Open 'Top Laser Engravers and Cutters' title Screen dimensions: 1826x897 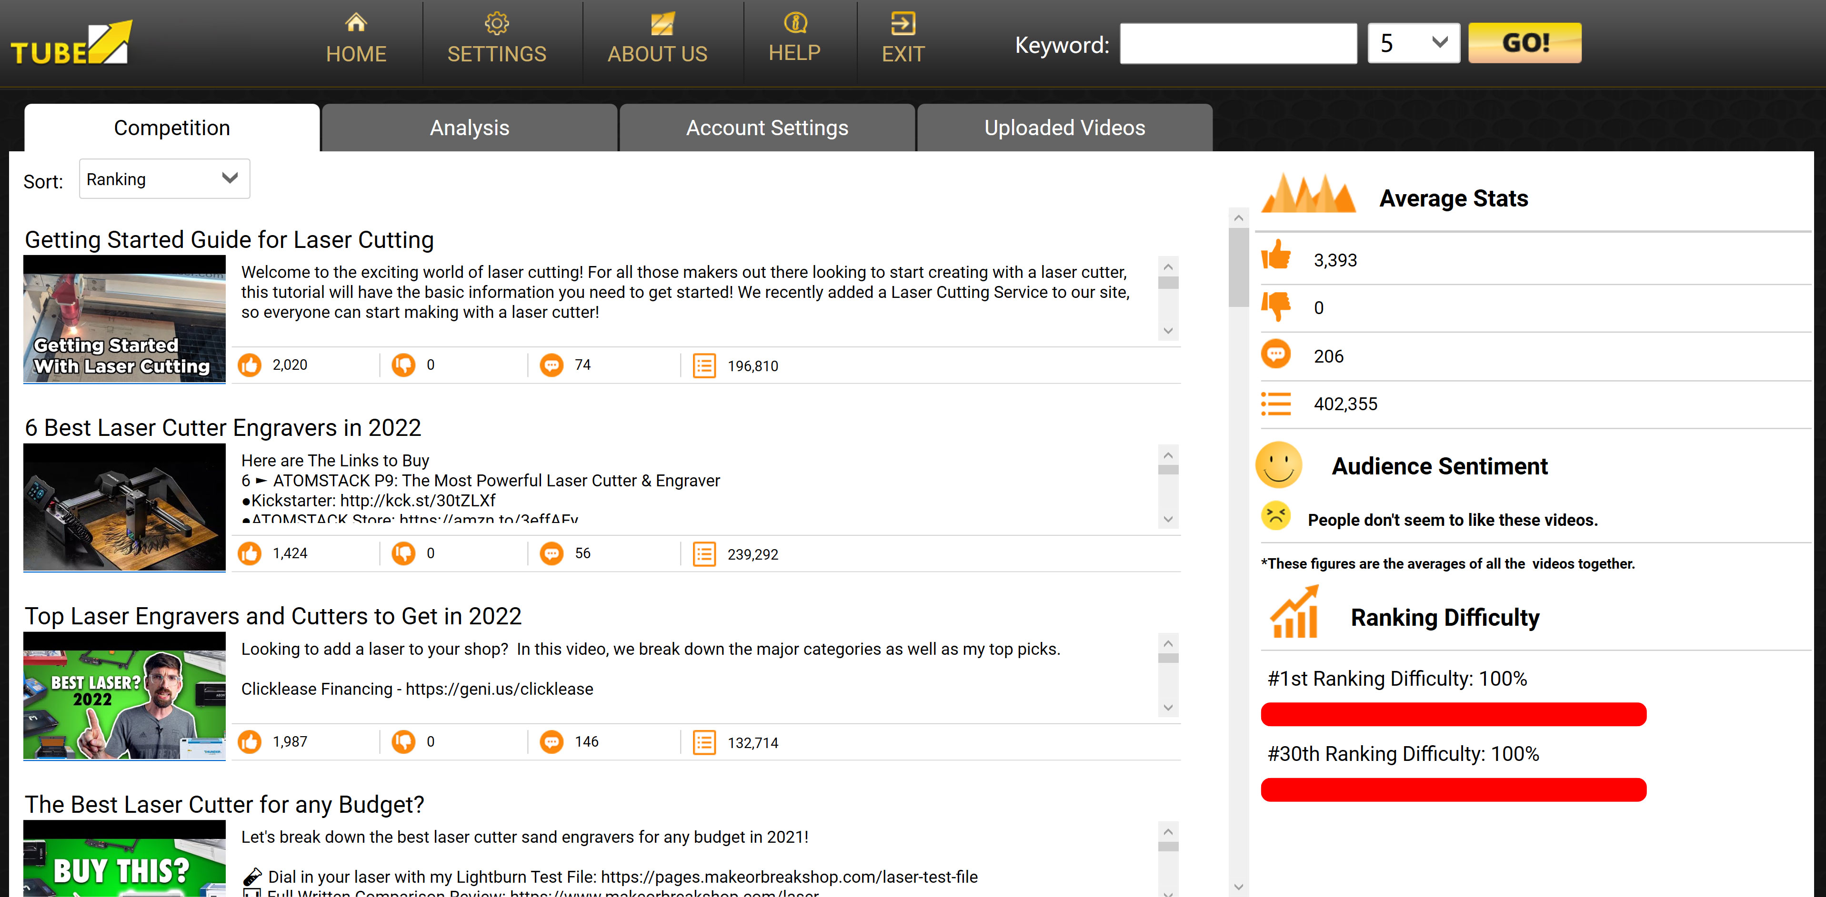point(273,616)
